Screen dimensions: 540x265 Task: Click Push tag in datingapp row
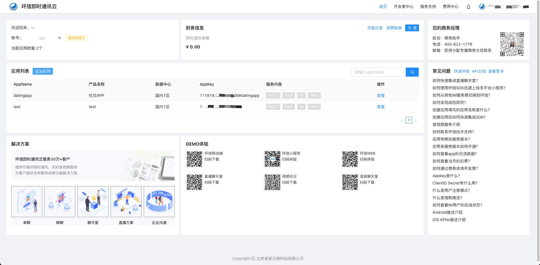point(289,95)
